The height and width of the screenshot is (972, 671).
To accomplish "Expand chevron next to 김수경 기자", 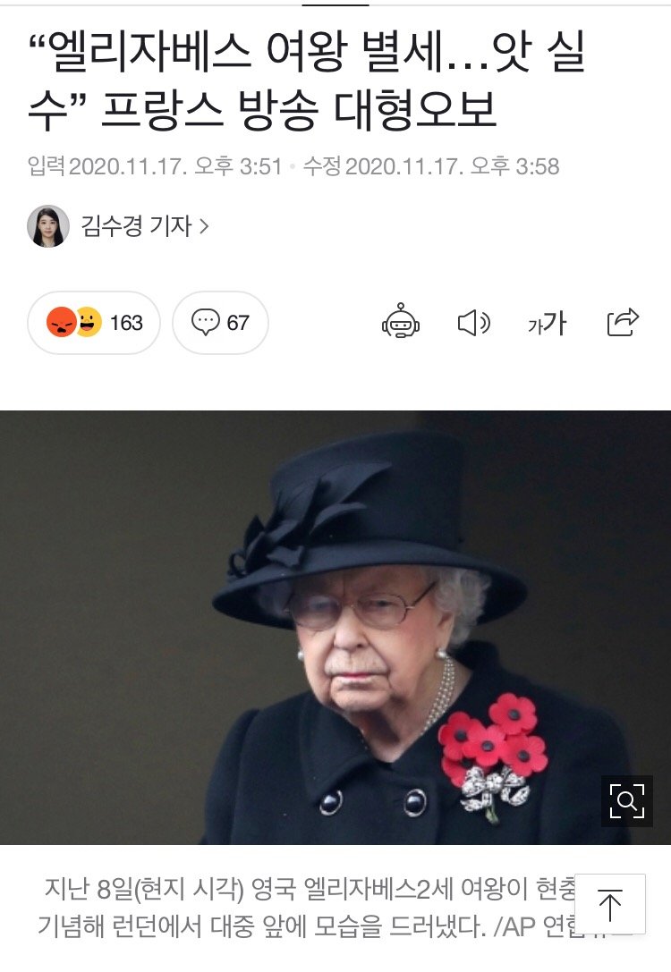I will pos(204,226).
